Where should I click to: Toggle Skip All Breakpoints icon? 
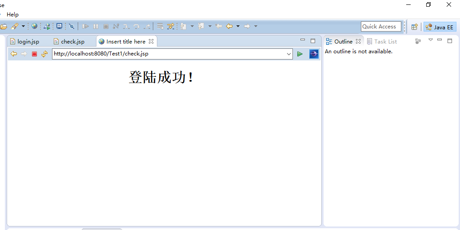pos(72,26)
